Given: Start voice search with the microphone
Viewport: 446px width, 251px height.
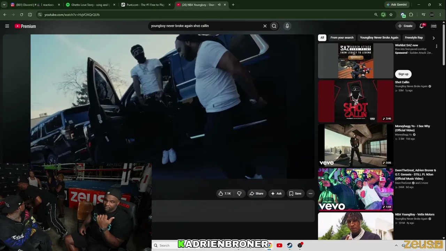Looking at the screenshot, I should click(x=287, y=26).
